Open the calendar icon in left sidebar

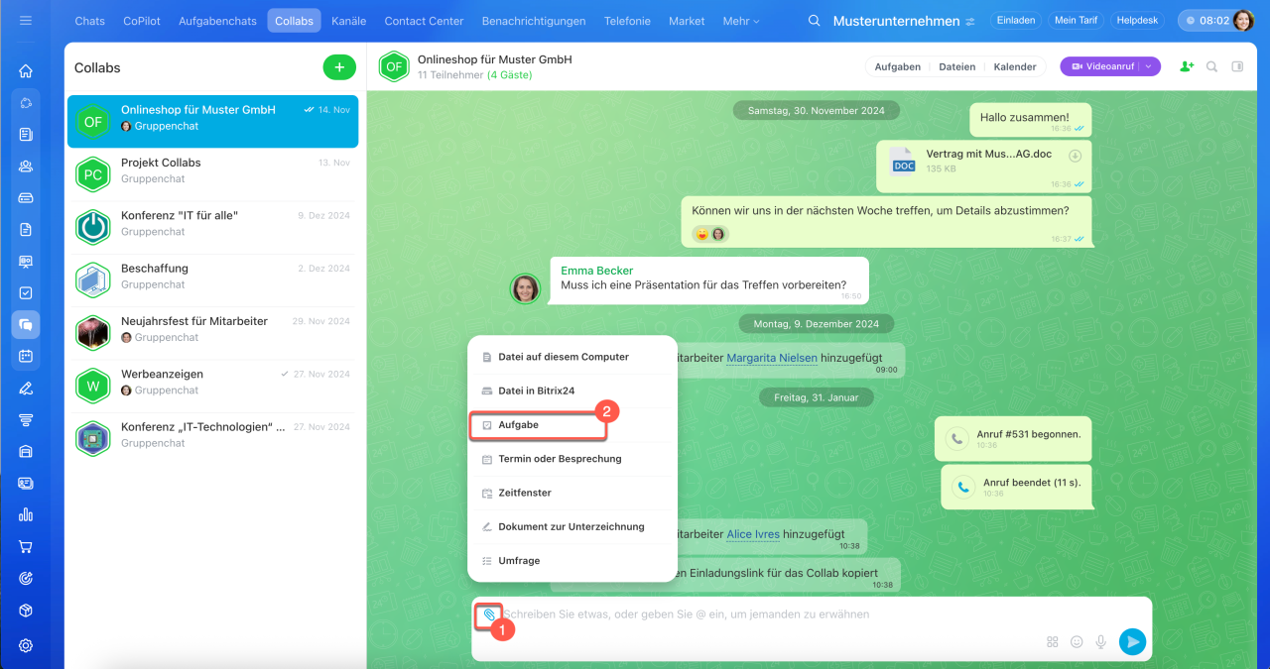[x=26, y=356]
